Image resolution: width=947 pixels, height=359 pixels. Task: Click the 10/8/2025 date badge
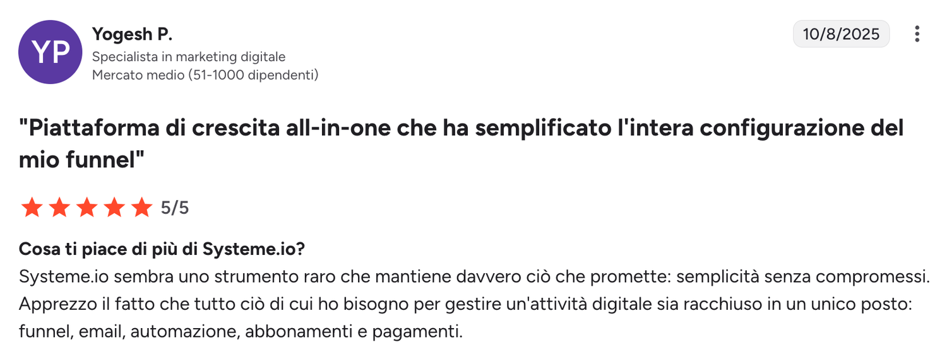tap(840, 34)
